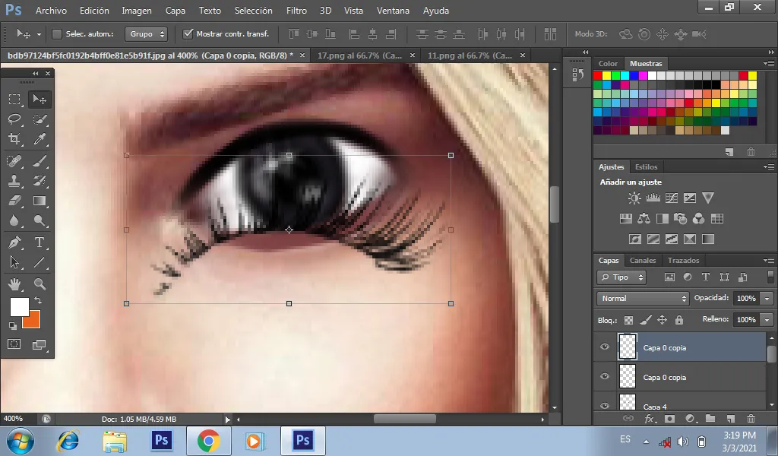Viewport: 778px width, 456px height.
Task: Toggle lock all padlock
Action: coord(678,320)
